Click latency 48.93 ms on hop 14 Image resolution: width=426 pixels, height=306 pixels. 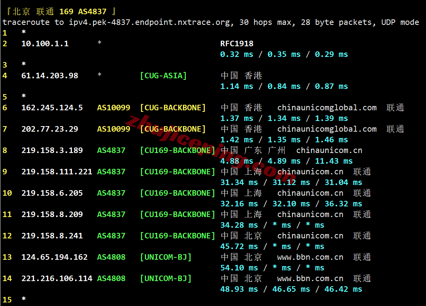point(239,289)
